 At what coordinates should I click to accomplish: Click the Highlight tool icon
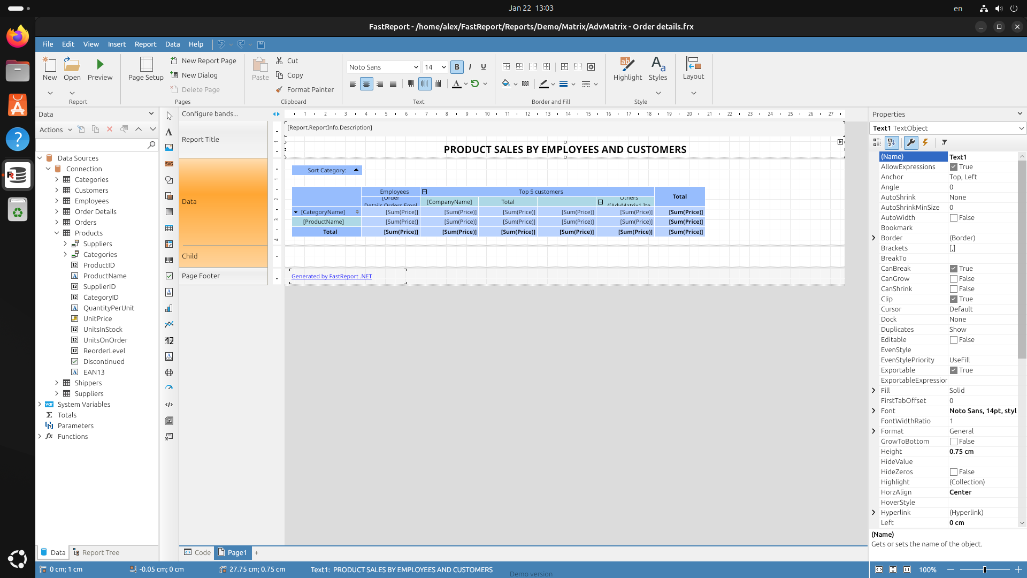[x=627, y=65]
